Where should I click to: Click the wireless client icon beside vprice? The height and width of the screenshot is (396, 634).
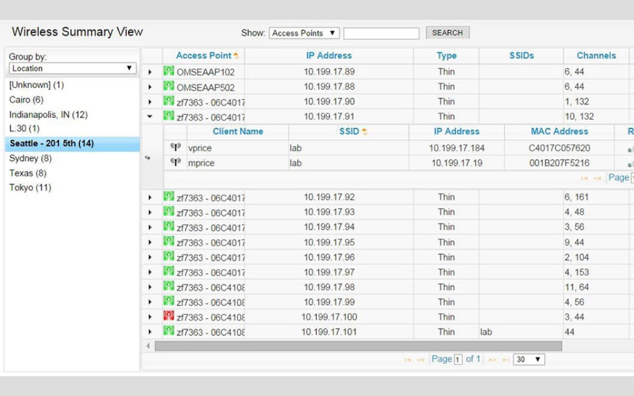pos(175,147)
